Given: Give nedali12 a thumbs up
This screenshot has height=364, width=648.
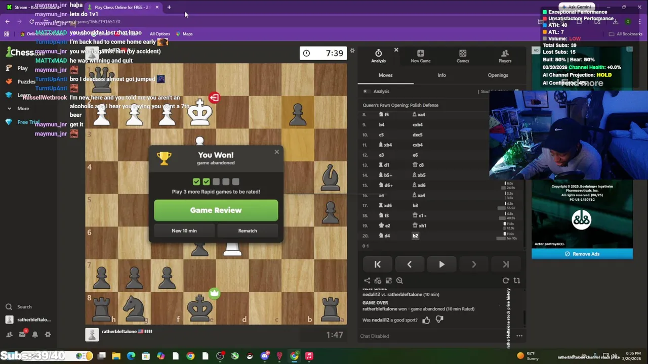Looking at the screenshot, I should (426, 320).
